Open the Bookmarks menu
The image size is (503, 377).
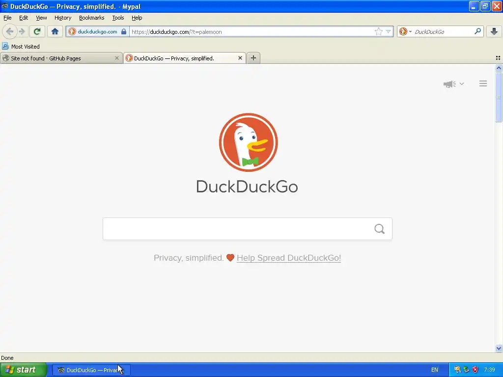click(92, 18)
